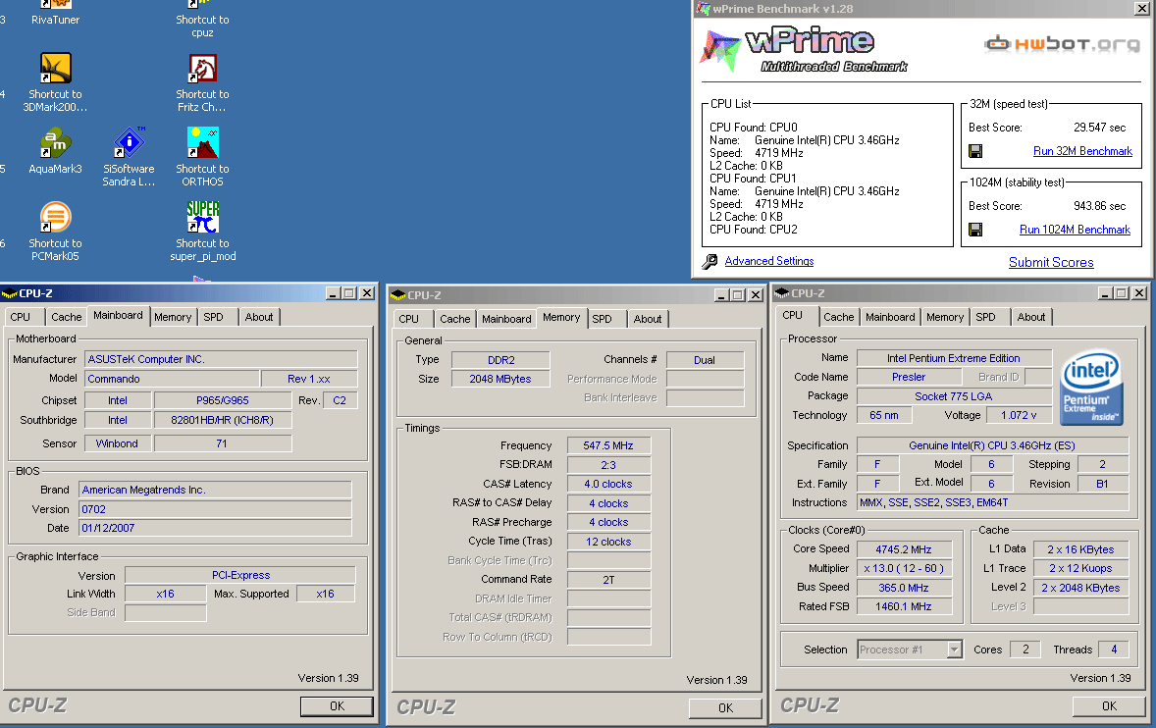Open About tab in Mainboard CPU-Z window

[x=259, y=317]
